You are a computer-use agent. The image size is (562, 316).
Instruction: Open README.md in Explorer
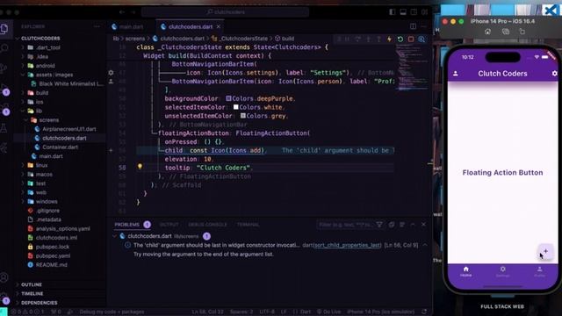click(x=51, y=265)
